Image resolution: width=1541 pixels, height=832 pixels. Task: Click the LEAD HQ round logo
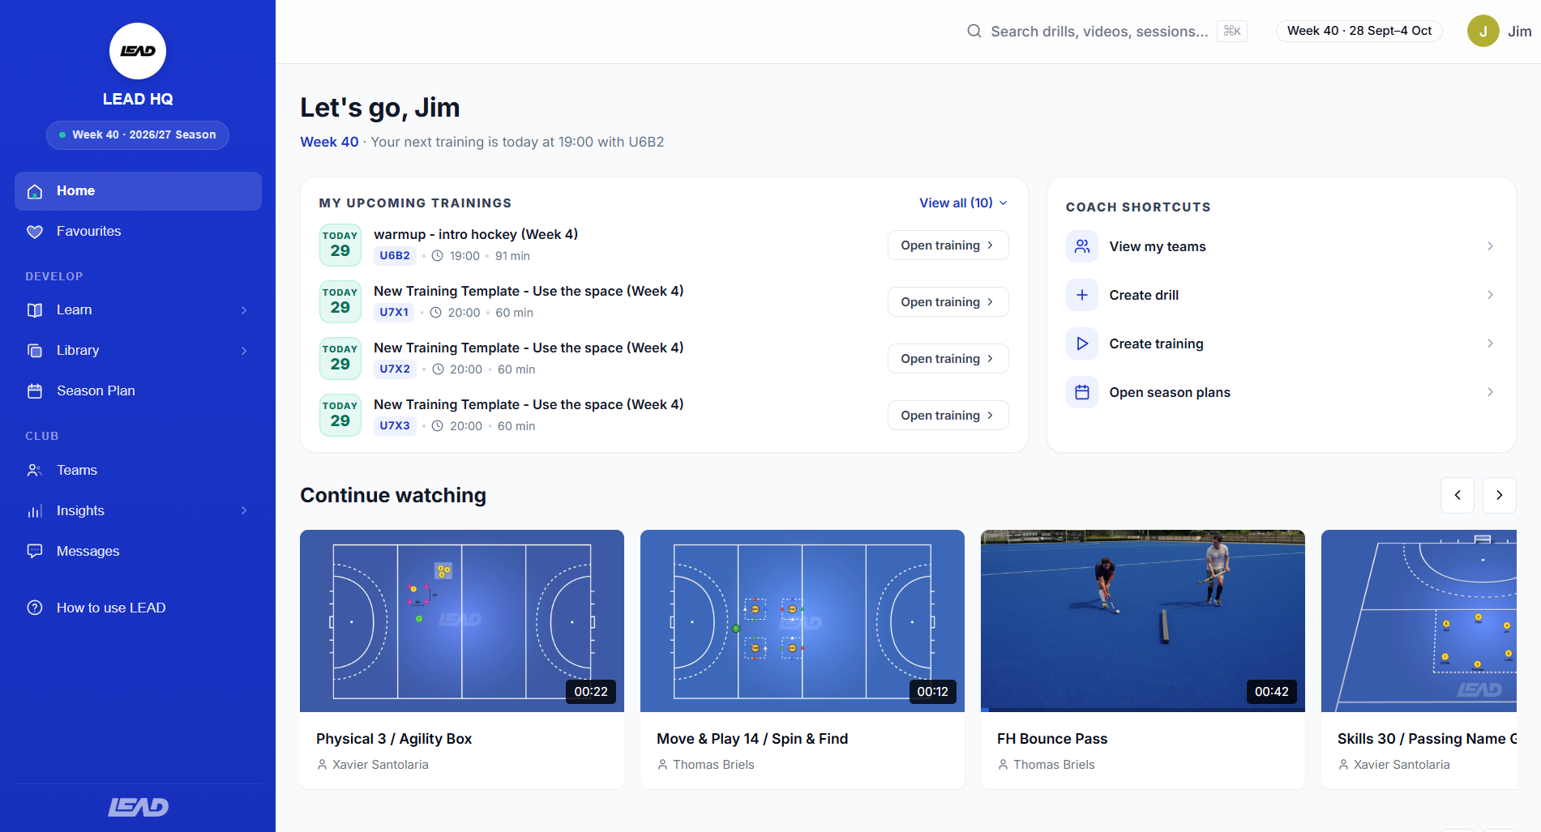pos(138,51)
